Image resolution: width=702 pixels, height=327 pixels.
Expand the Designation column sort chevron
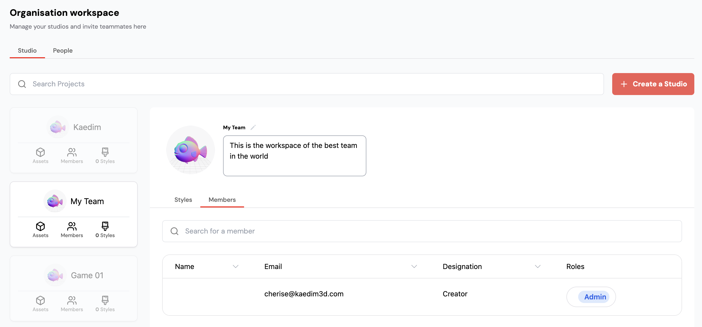click(x=538, y=266)
